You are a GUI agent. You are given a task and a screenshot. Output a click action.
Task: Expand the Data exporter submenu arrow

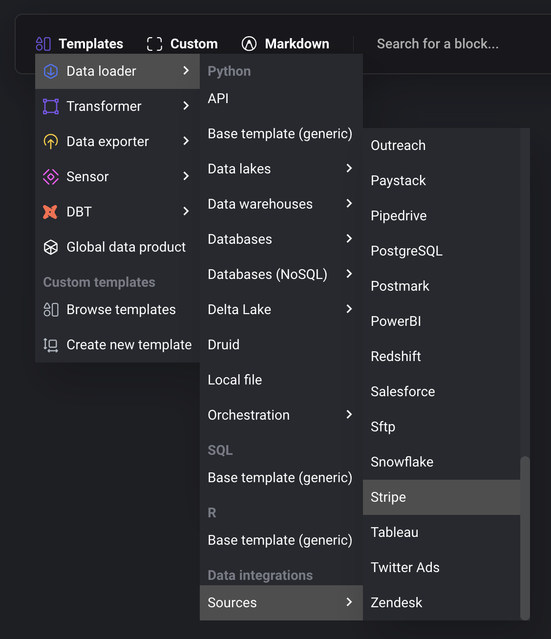pyautogui.click(x=186, y=141)
